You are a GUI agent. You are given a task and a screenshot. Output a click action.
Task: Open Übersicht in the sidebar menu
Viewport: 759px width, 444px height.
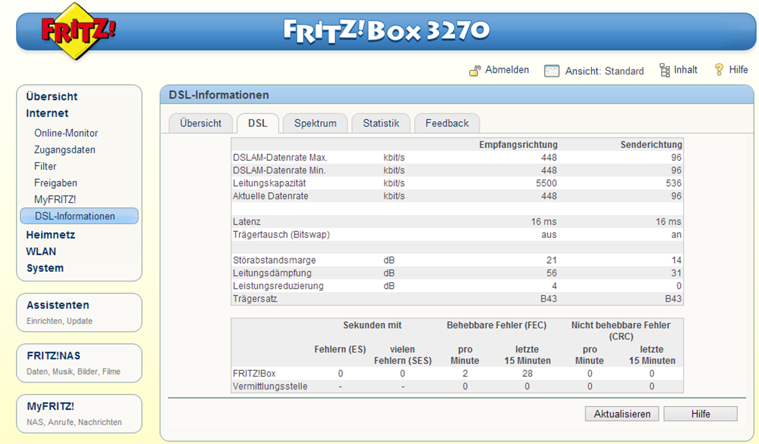coord(52,96)
